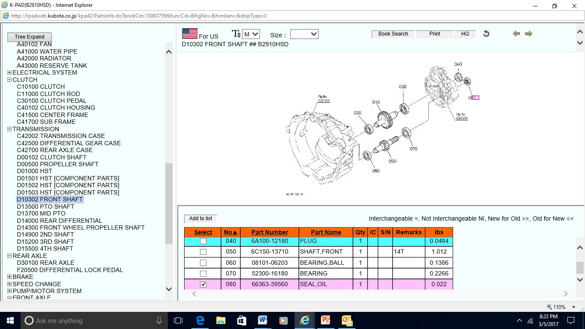Expand BRAKE tree node
Viewport: 585px width, 329px height.
click(9, 277)
